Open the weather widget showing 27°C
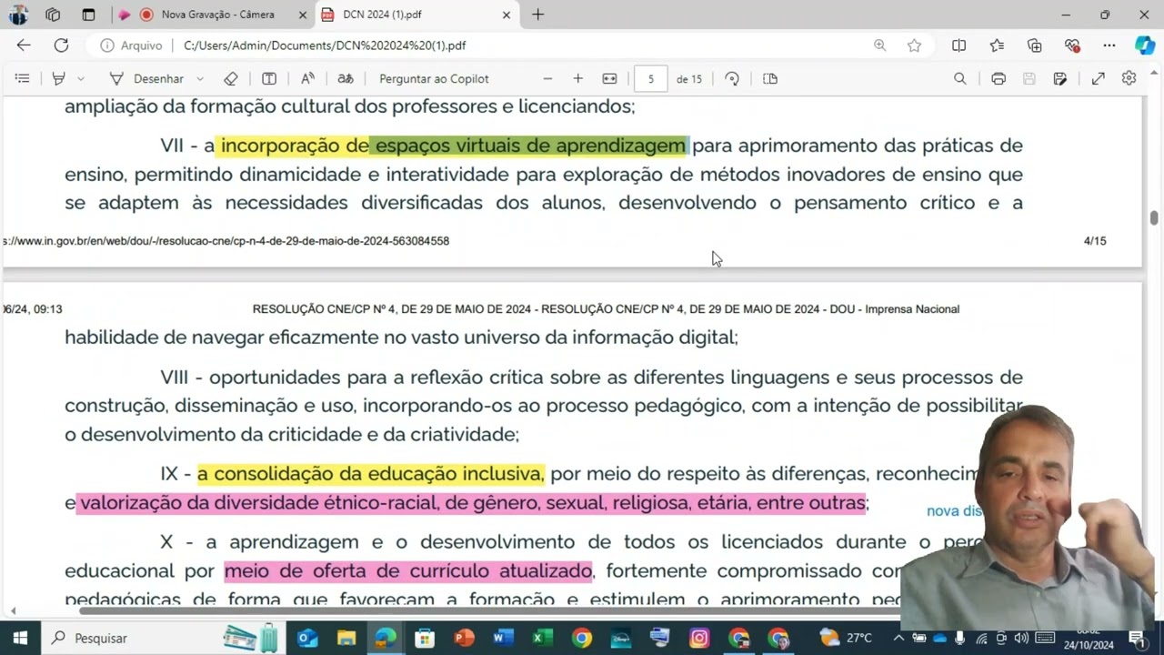This screenshot has height=655, width=1164. coord(846,638)
